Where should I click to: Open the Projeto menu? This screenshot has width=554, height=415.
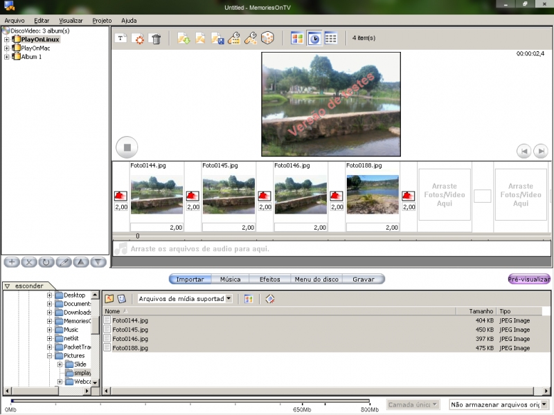(x=102, y=21)
